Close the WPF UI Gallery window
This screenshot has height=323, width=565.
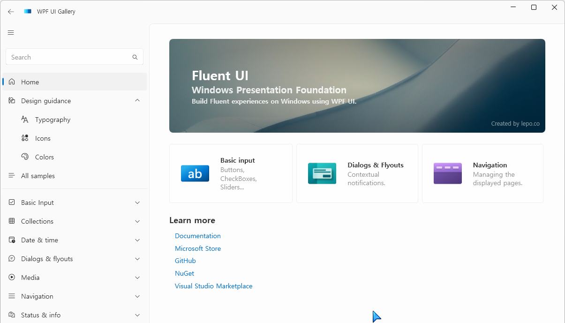coord(555,8)
